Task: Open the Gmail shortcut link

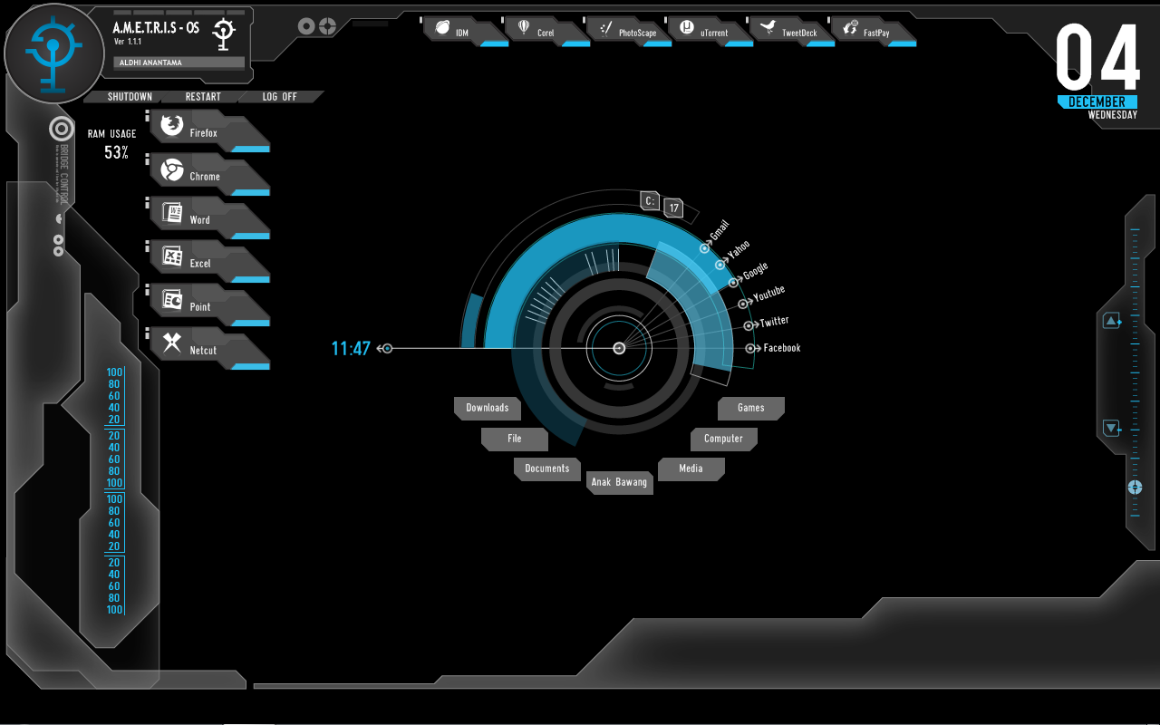Action: coord(720,230)
